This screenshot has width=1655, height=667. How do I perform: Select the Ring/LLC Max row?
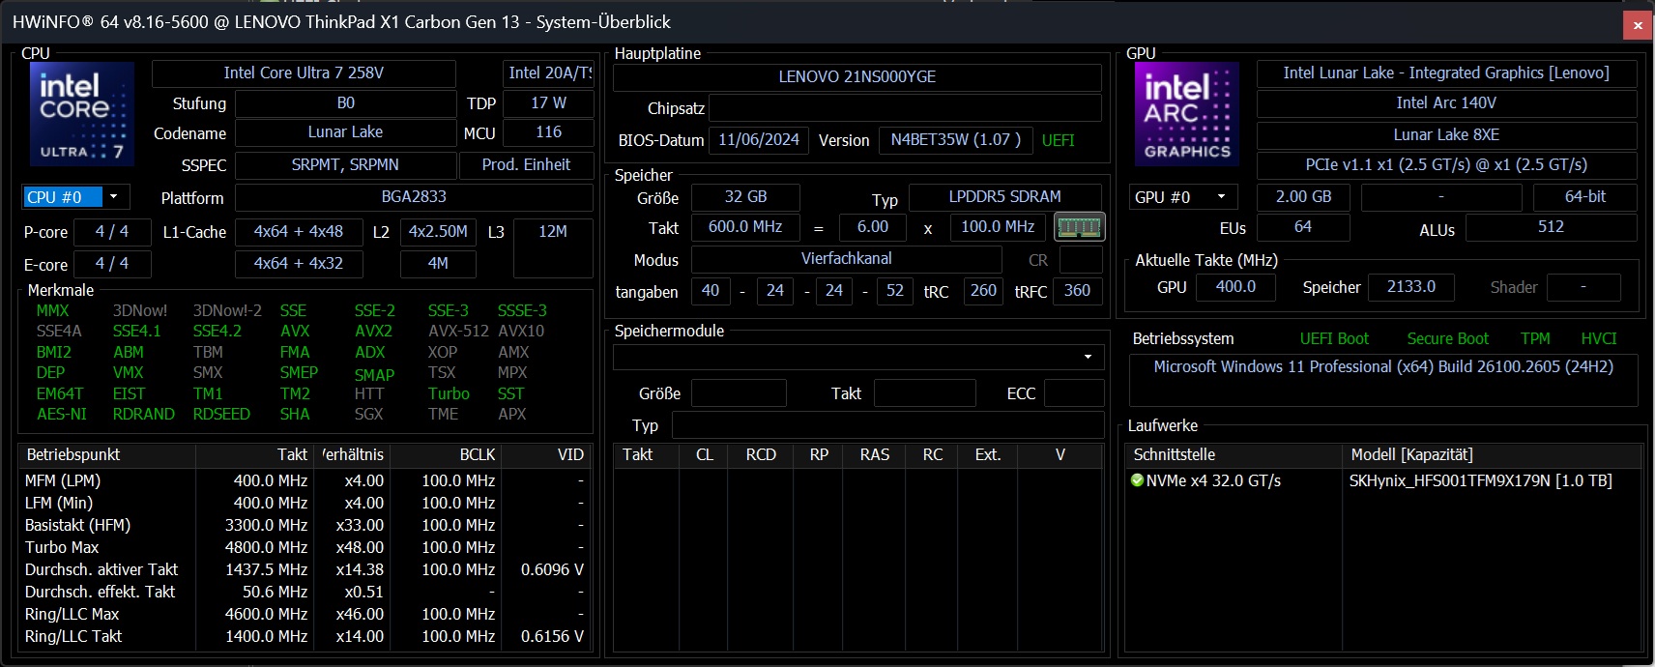[x=305, y=614]
